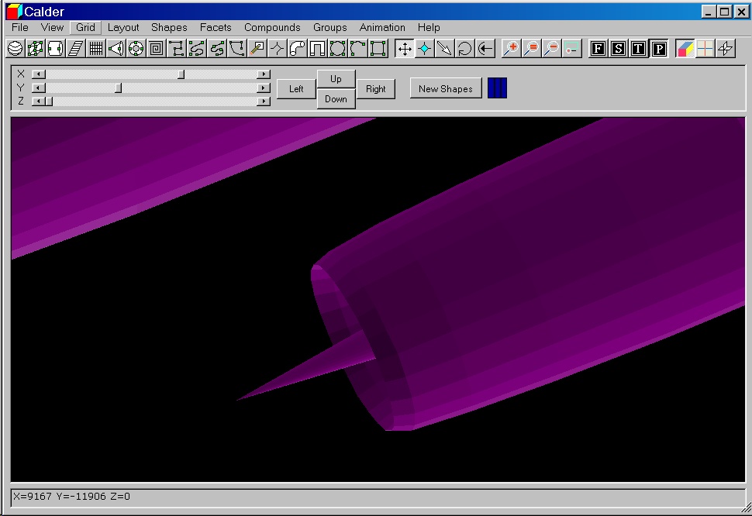Viewport: 752px width, 516px height.
Task: Choose the torus ring shape tool
Action: (x=136, y=49)
